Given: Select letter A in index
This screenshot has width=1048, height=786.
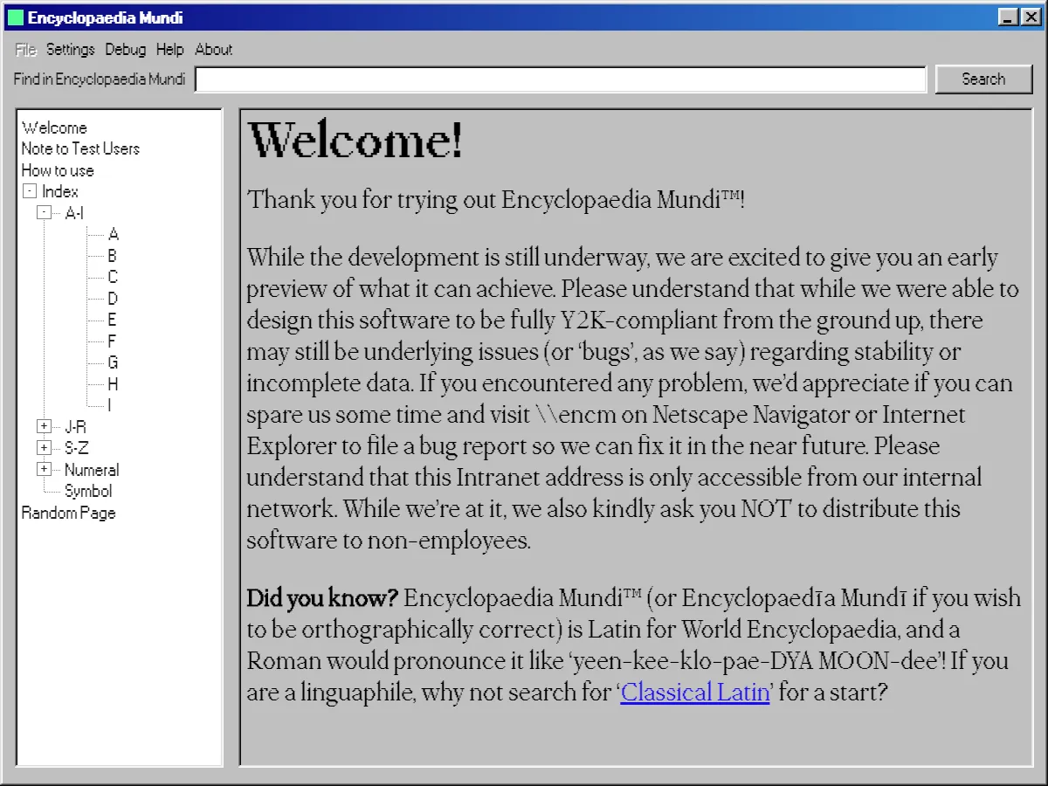Looking at the screenshot, I should point(113,234).
